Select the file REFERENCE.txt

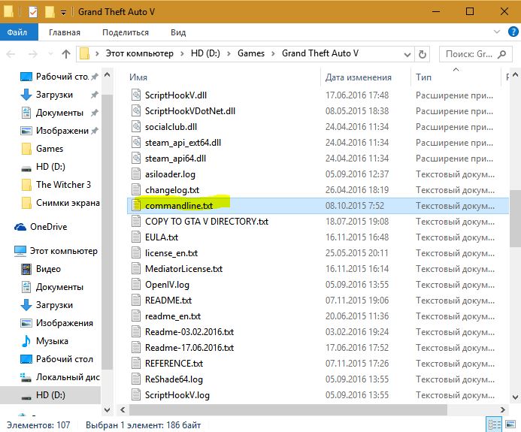pos(174,364)
